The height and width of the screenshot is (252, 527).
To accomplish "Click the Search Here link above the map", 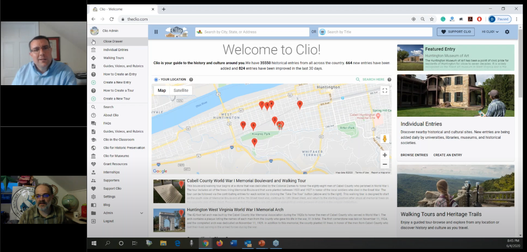I will pos(370,80).
